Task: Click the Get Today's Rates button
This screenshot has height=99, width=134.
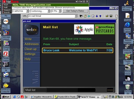Action: coord(75,11)
